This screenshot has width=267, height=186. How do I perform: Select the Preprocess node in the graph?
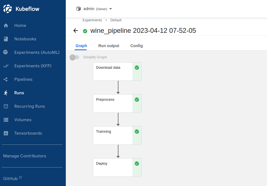click(113, 103)
